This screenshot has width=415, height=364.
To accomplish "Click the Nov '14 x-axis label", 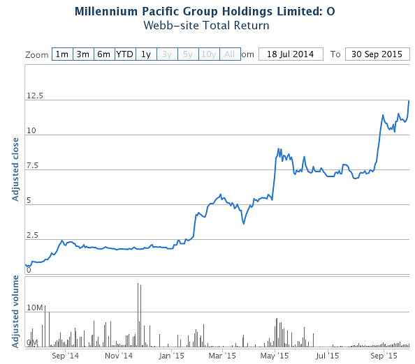I will tap(119, 356).
